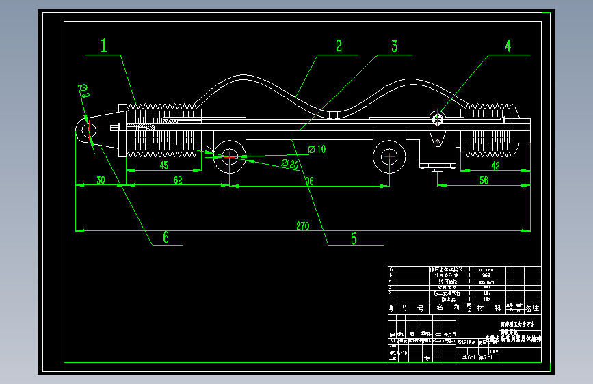Click part callout number 2
Image resolution: width=593 pixels, height=384 pixels.
click(x=339, y=46)
